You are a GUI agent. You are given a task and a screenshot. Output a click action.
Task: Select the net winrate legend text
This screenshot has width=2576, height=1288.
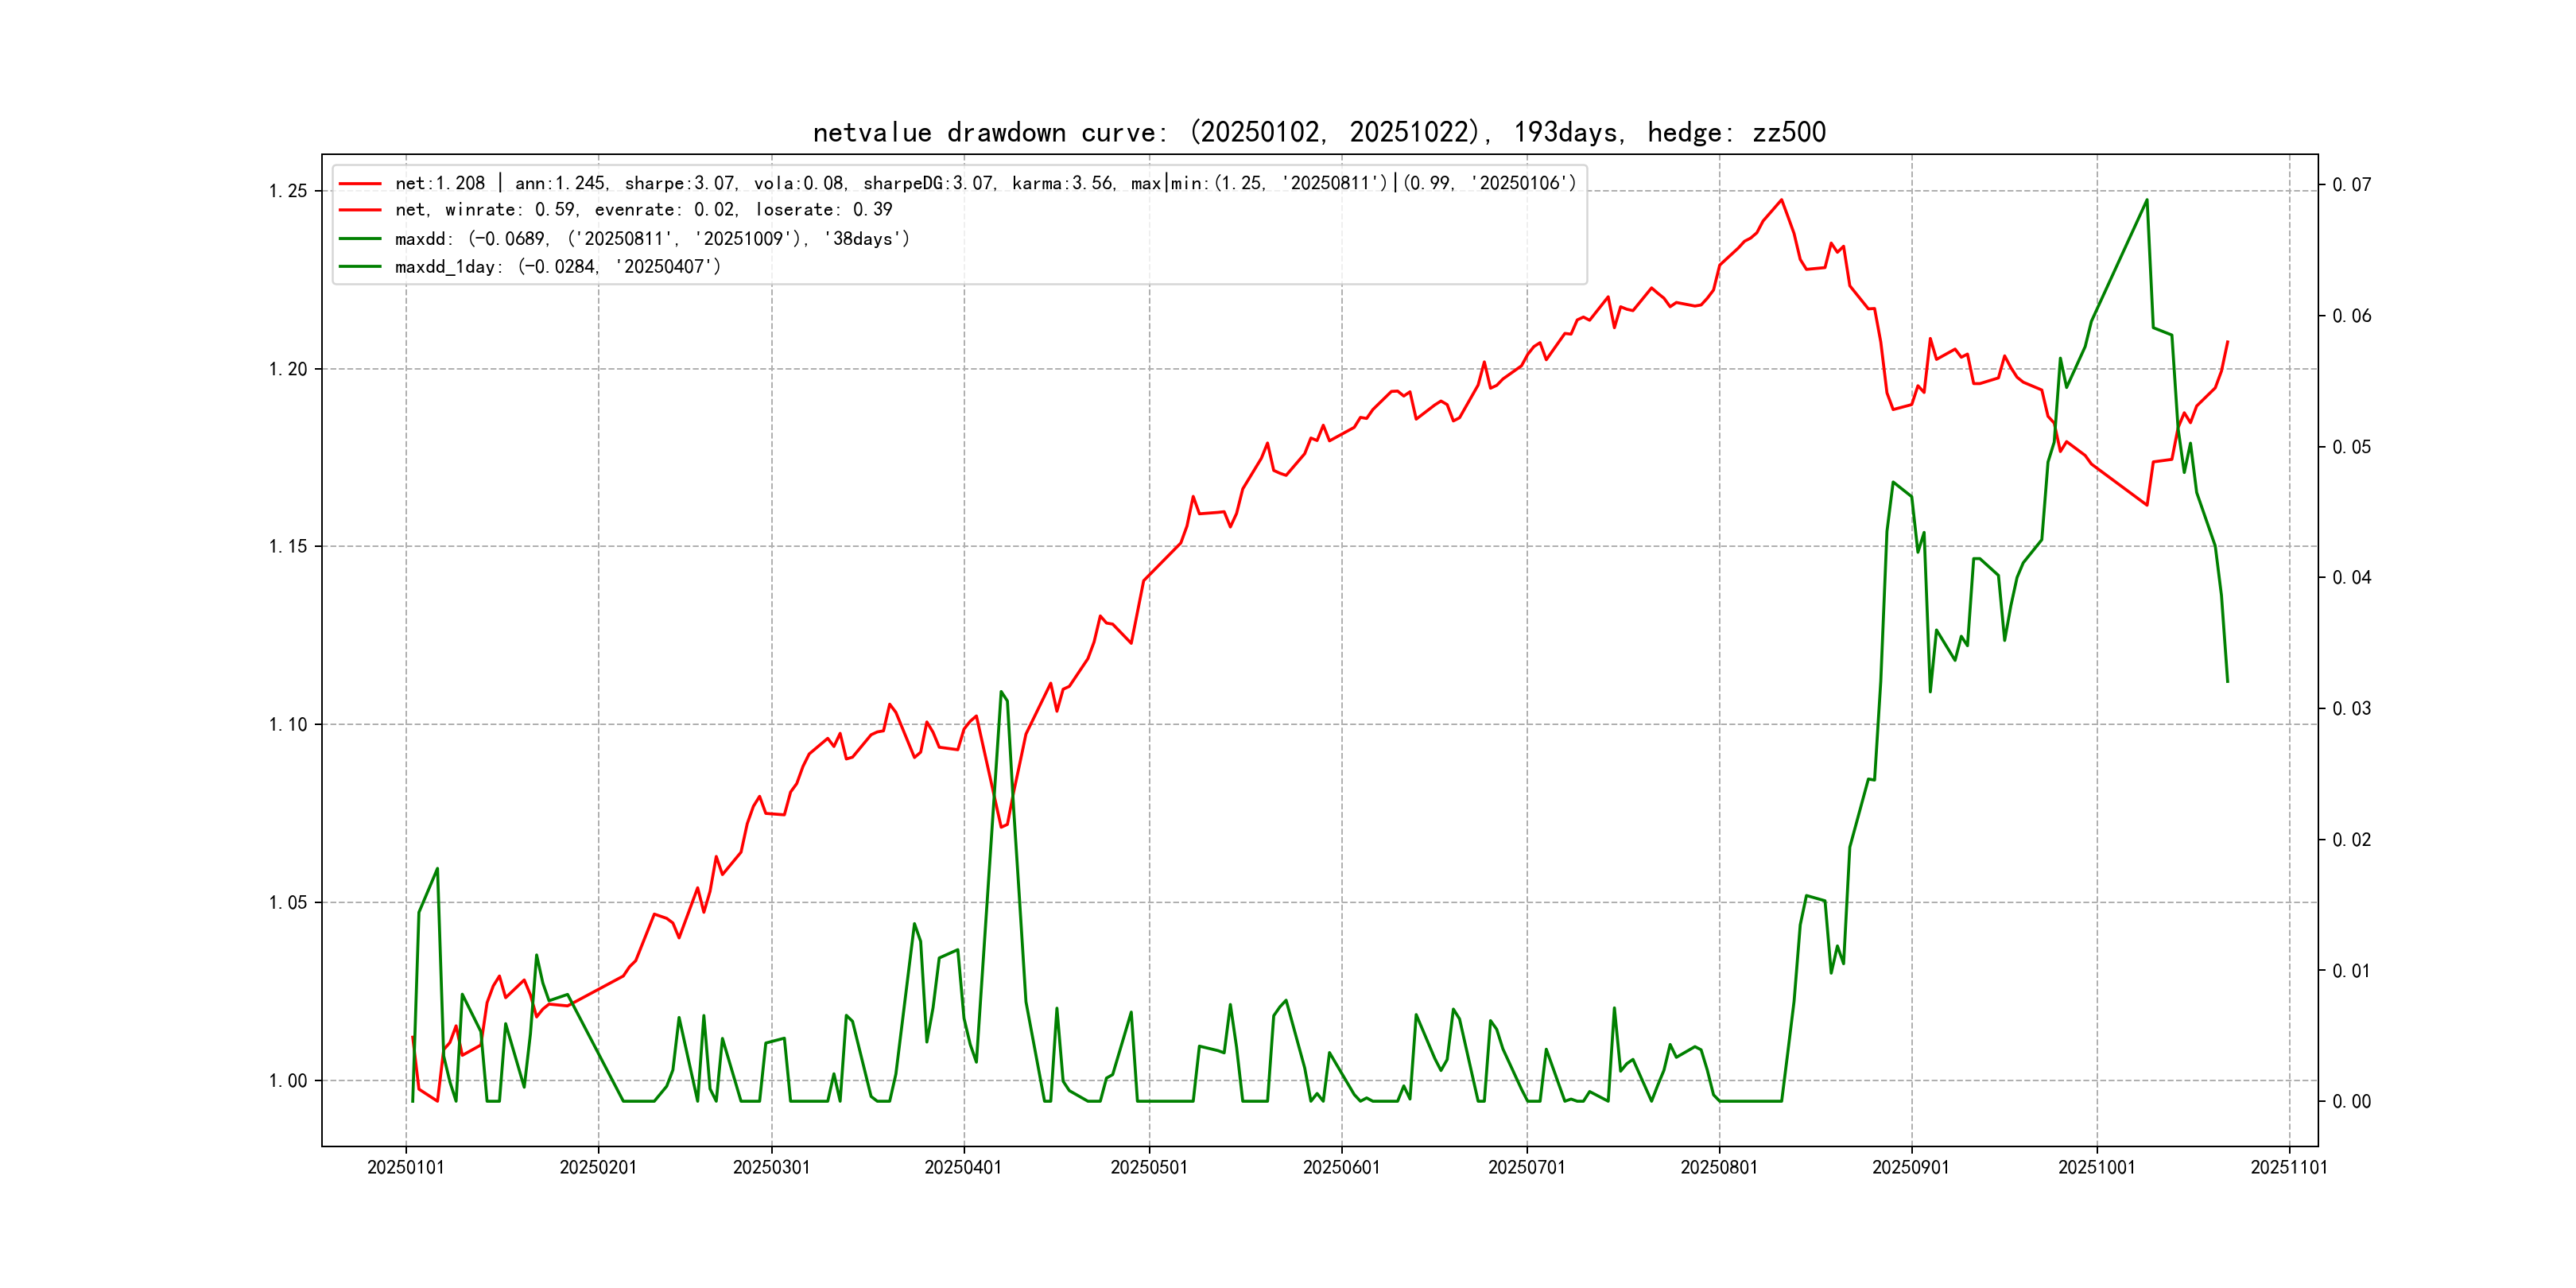[x=643, y=210]
